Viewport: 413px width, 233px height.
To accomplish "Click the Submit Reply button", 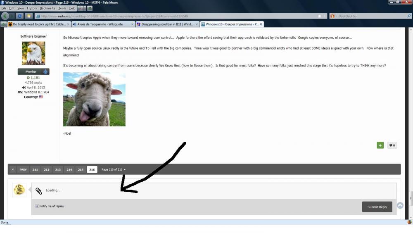I will tap(377, 207).
